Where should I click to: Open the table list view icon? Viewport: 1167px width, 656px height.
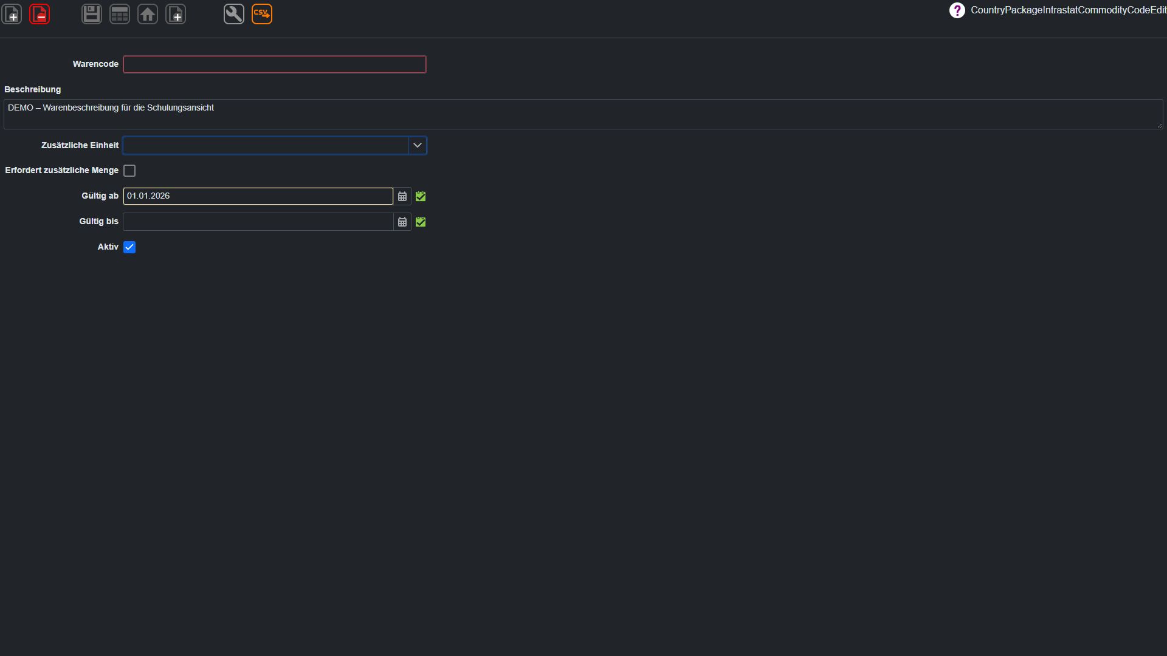[120, 14]
